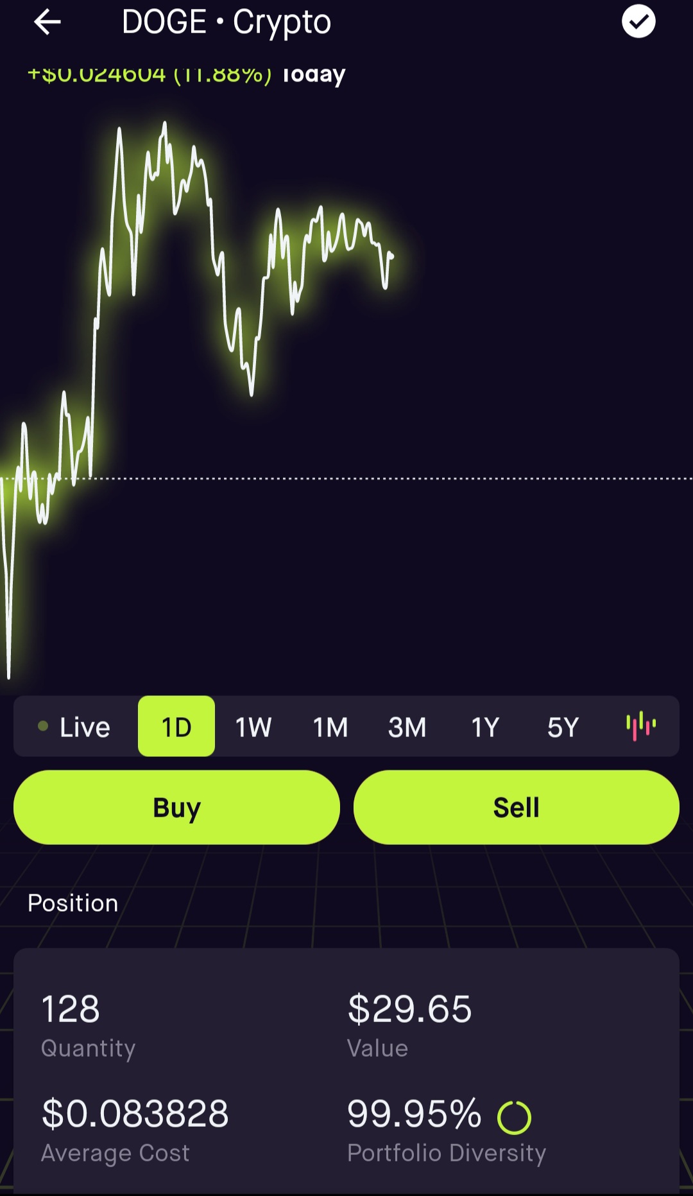The height and width of the screenshot is (1196, 693).
Task: Tap the $0.083828 Average Cost figure
Action: 135,1113
